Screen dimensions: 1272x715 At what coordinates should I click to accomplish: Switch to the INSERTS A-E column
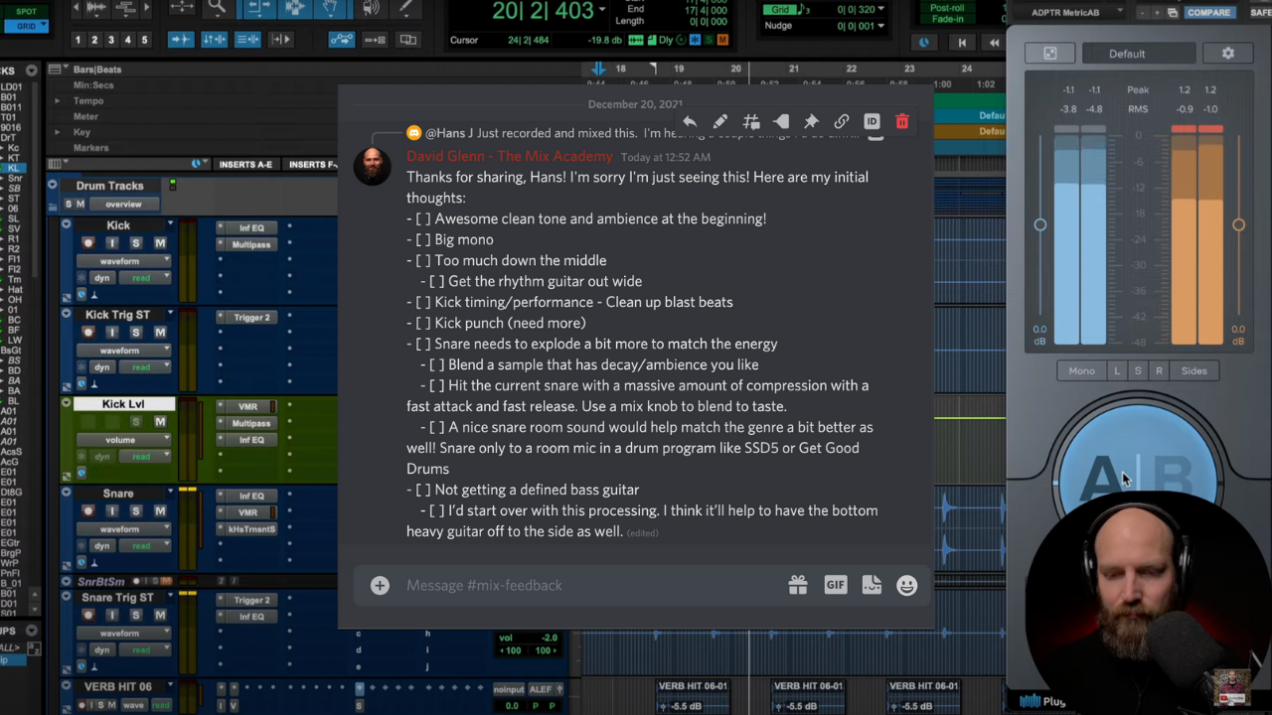(245, 164)
